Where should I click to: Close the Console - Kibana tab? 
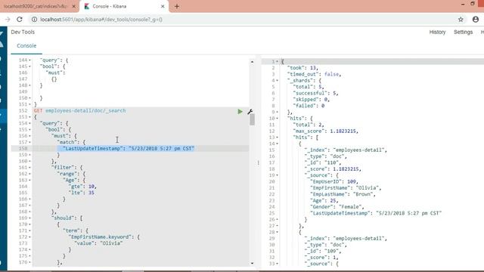point(163,6)
